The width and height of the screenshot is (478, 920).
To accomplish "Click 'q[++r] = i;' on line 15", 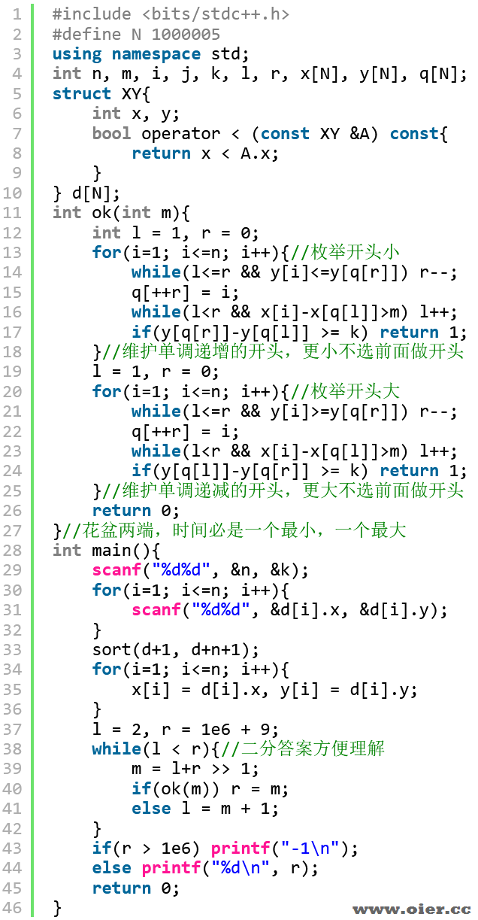I will pyautogui.click(x=186, y=292).
